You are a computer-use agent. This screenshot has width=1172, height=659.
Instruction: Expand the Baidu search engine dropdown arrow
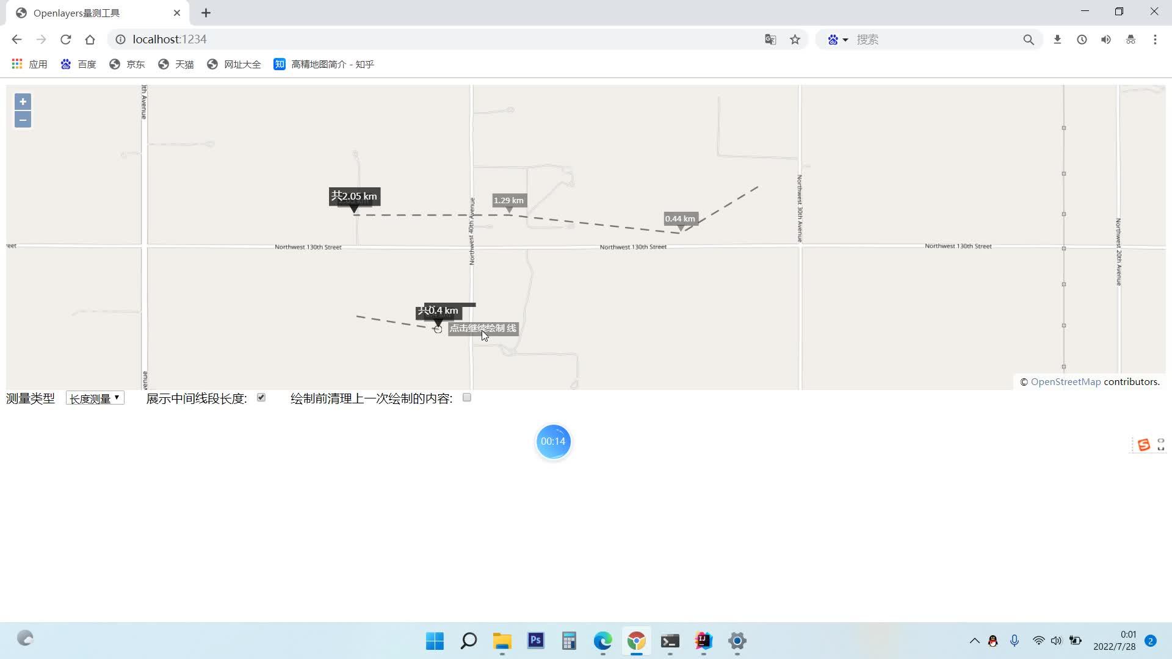(845, 40)
